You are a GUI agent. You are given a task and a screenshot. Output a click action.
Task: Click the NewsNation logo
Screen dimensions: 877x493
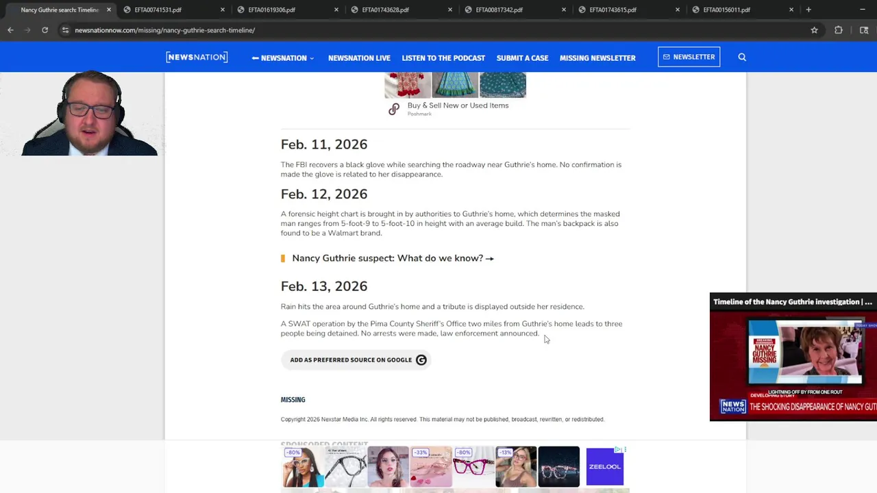pyautogui.click(x=197, y=58)
